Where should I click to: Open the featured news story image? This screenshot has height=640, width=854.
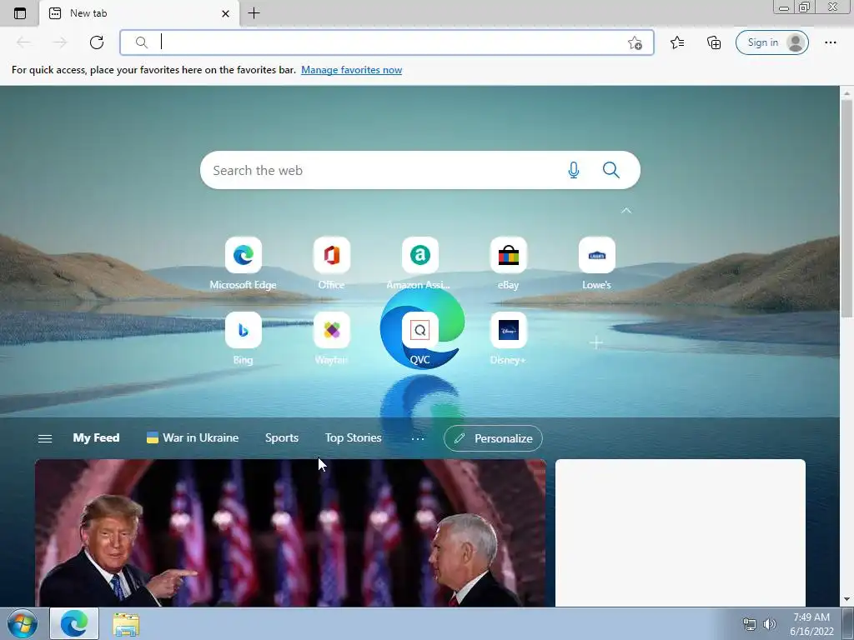[290, 532]
